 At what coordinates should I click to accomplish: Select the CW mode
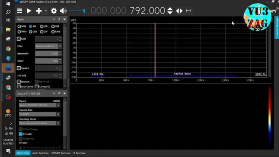(x=44, y=32)
